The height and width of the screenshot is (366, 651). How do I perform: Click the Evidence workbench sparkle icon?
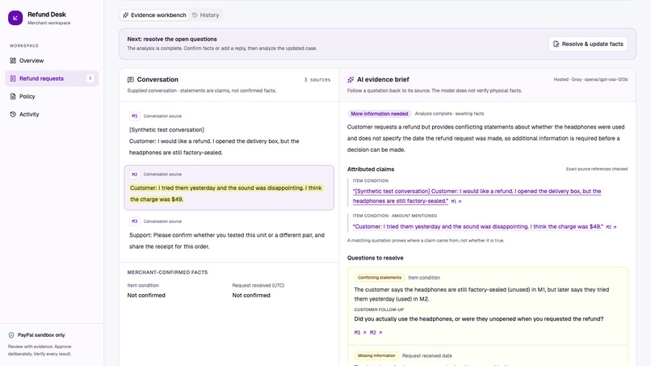click(x=126, y=15)
